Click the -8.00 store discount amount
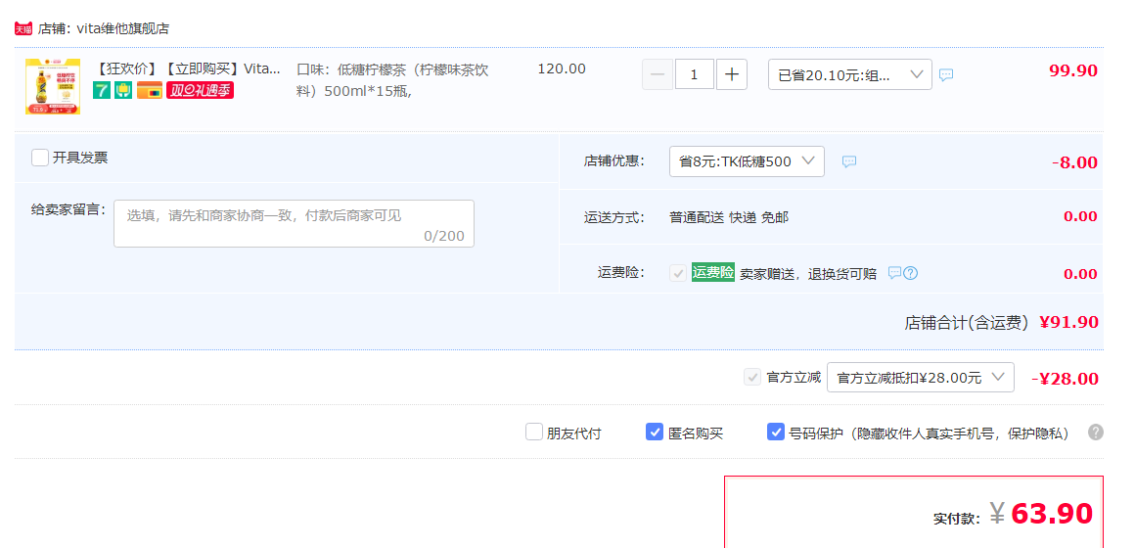 [x=1074, y=162]
